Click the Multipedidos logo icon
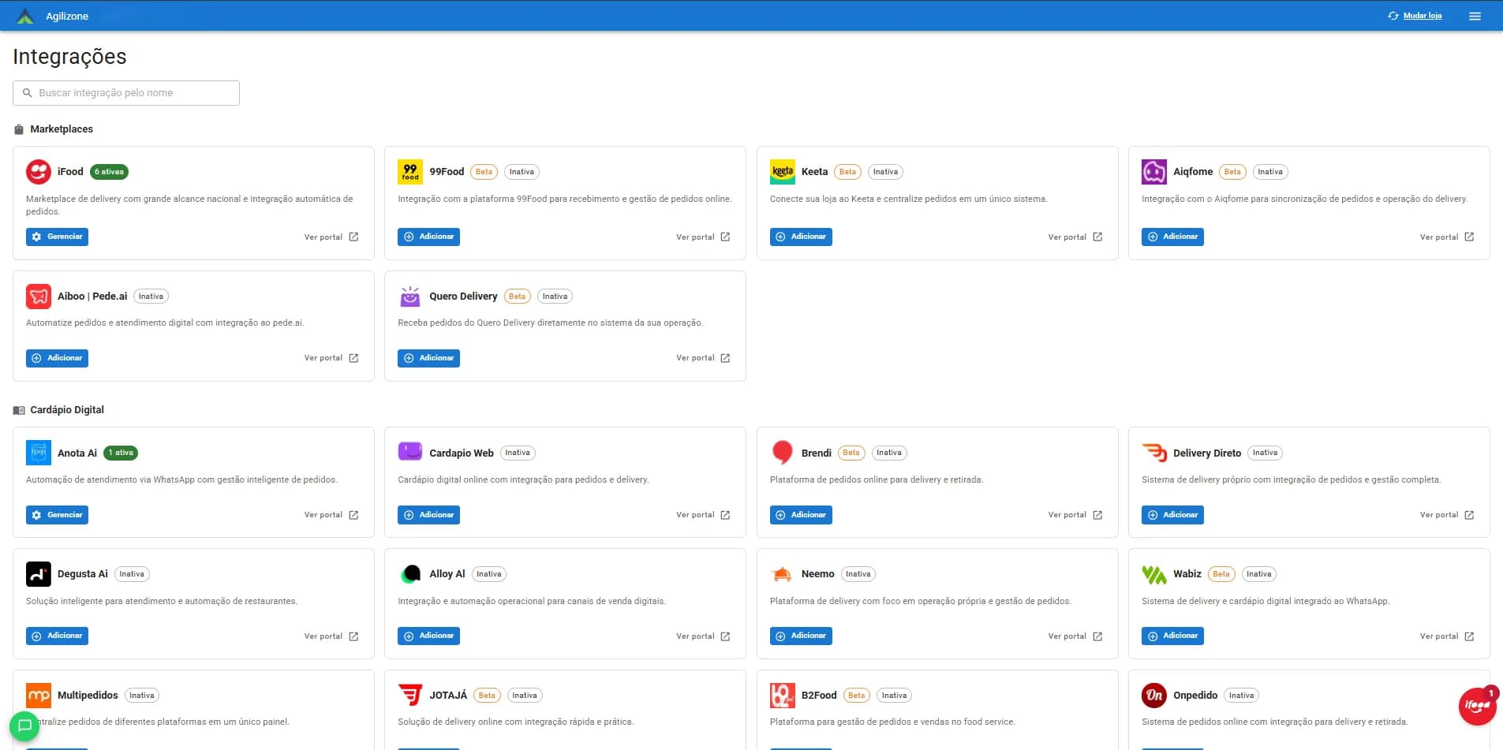This screenshot has width=1503, height=750. coord(39,696)
